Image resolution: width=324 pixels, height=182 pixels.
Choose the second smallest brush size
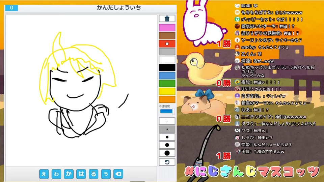(167, 129)
